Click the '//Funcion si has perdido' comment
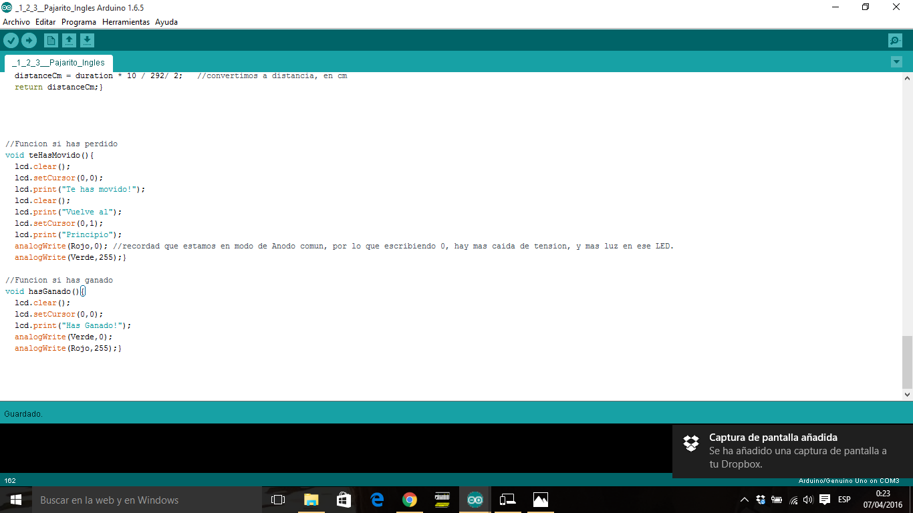 pos(61,144)
